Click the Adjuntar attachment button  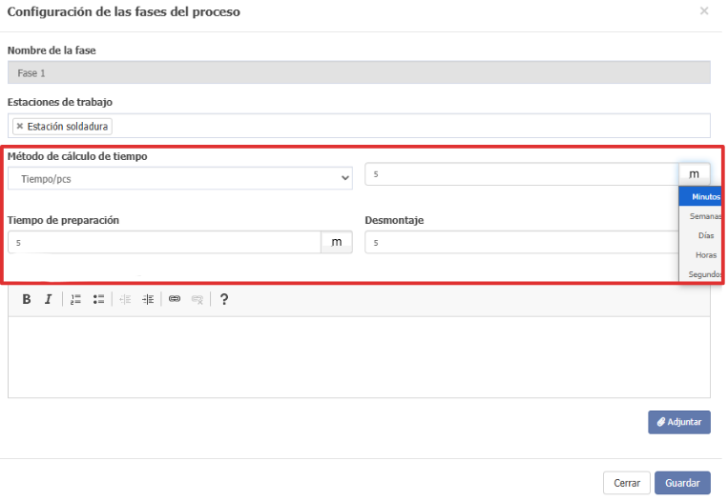pos(679,422)
